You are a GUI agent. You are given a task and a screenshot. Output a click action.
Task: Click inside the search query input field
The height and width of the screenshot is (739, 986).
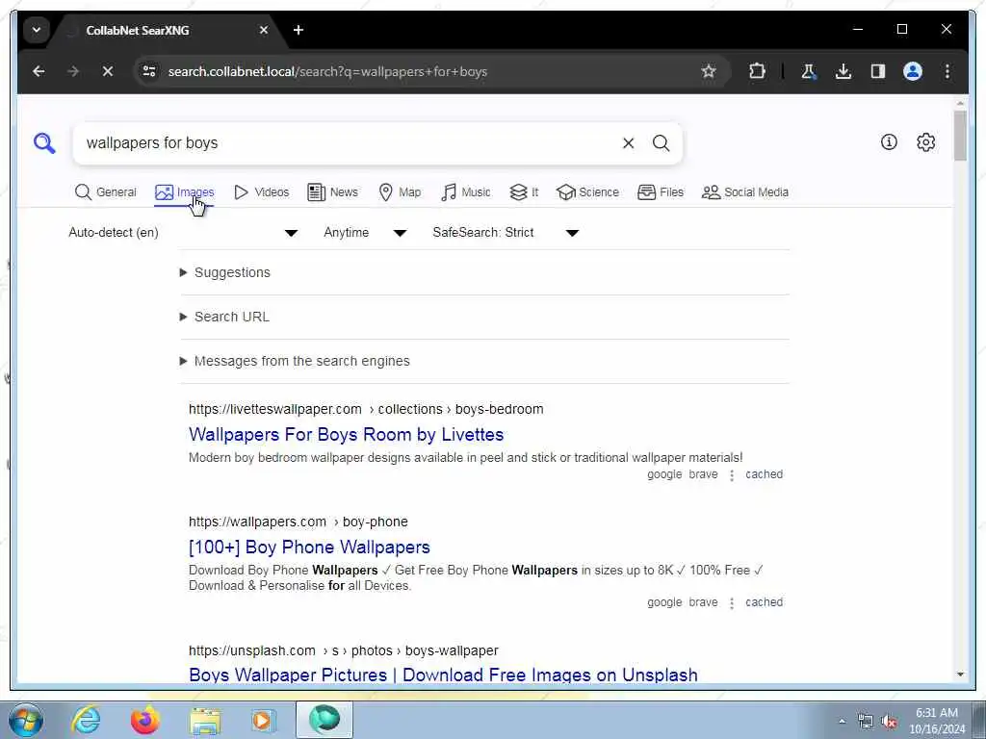coord(346,143)
